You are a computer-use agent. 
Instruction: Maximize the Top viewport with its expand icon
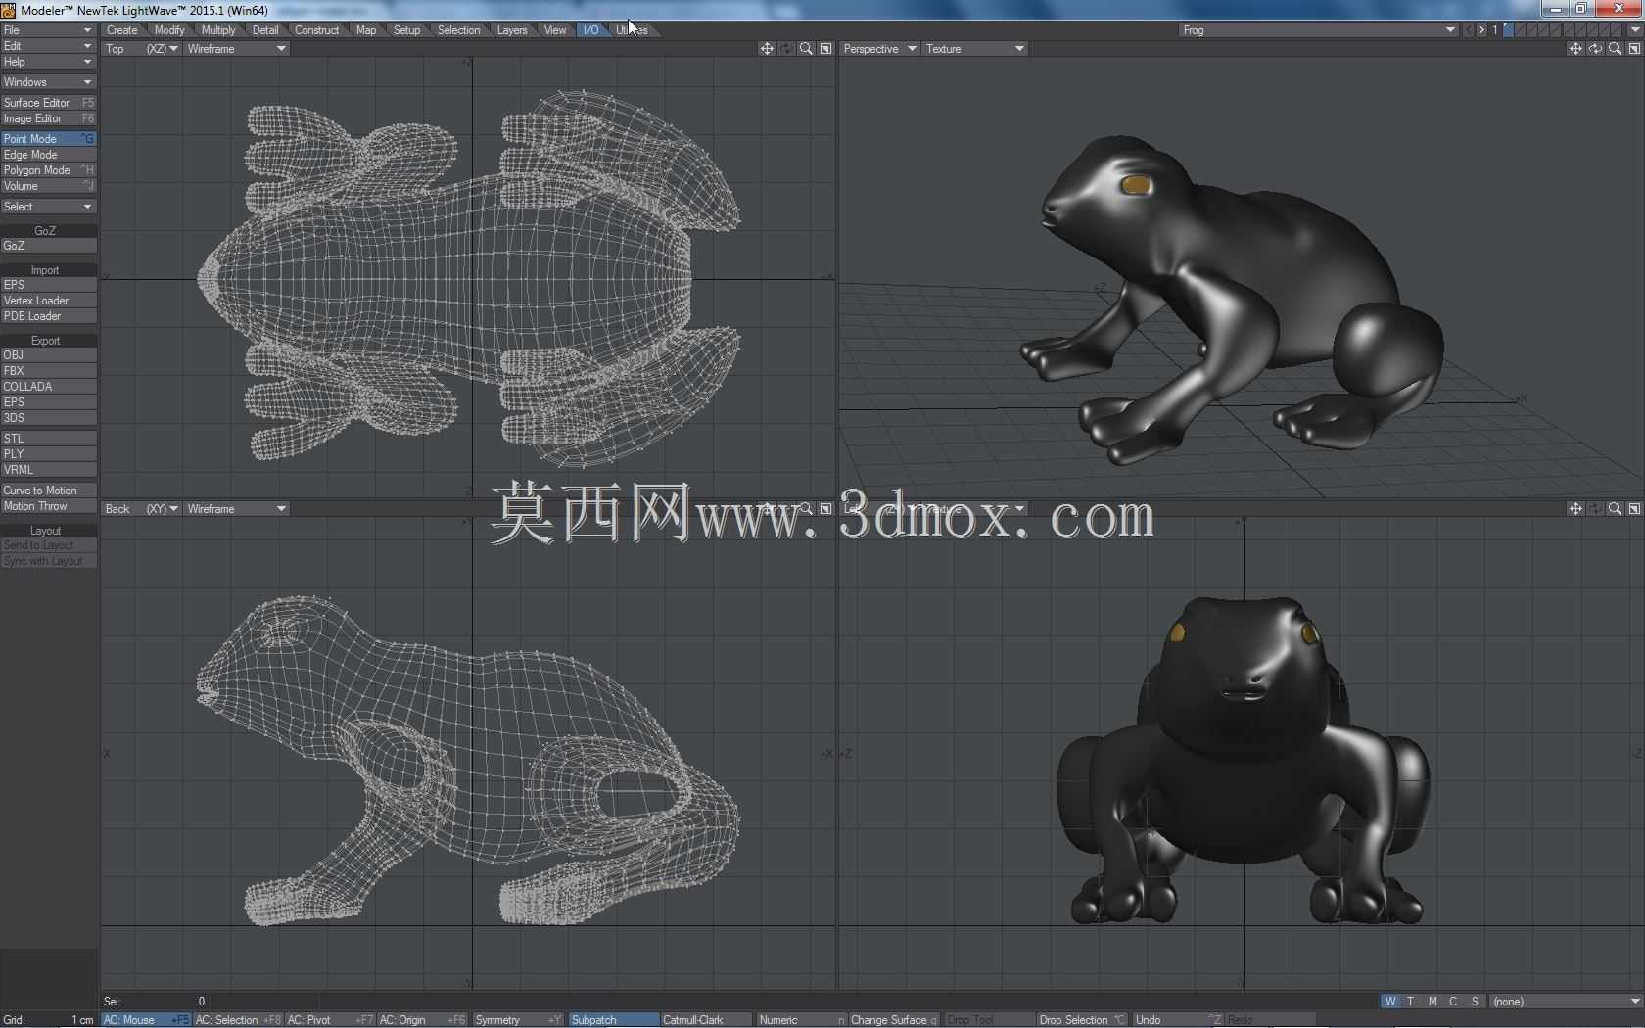tap(825, 49)
